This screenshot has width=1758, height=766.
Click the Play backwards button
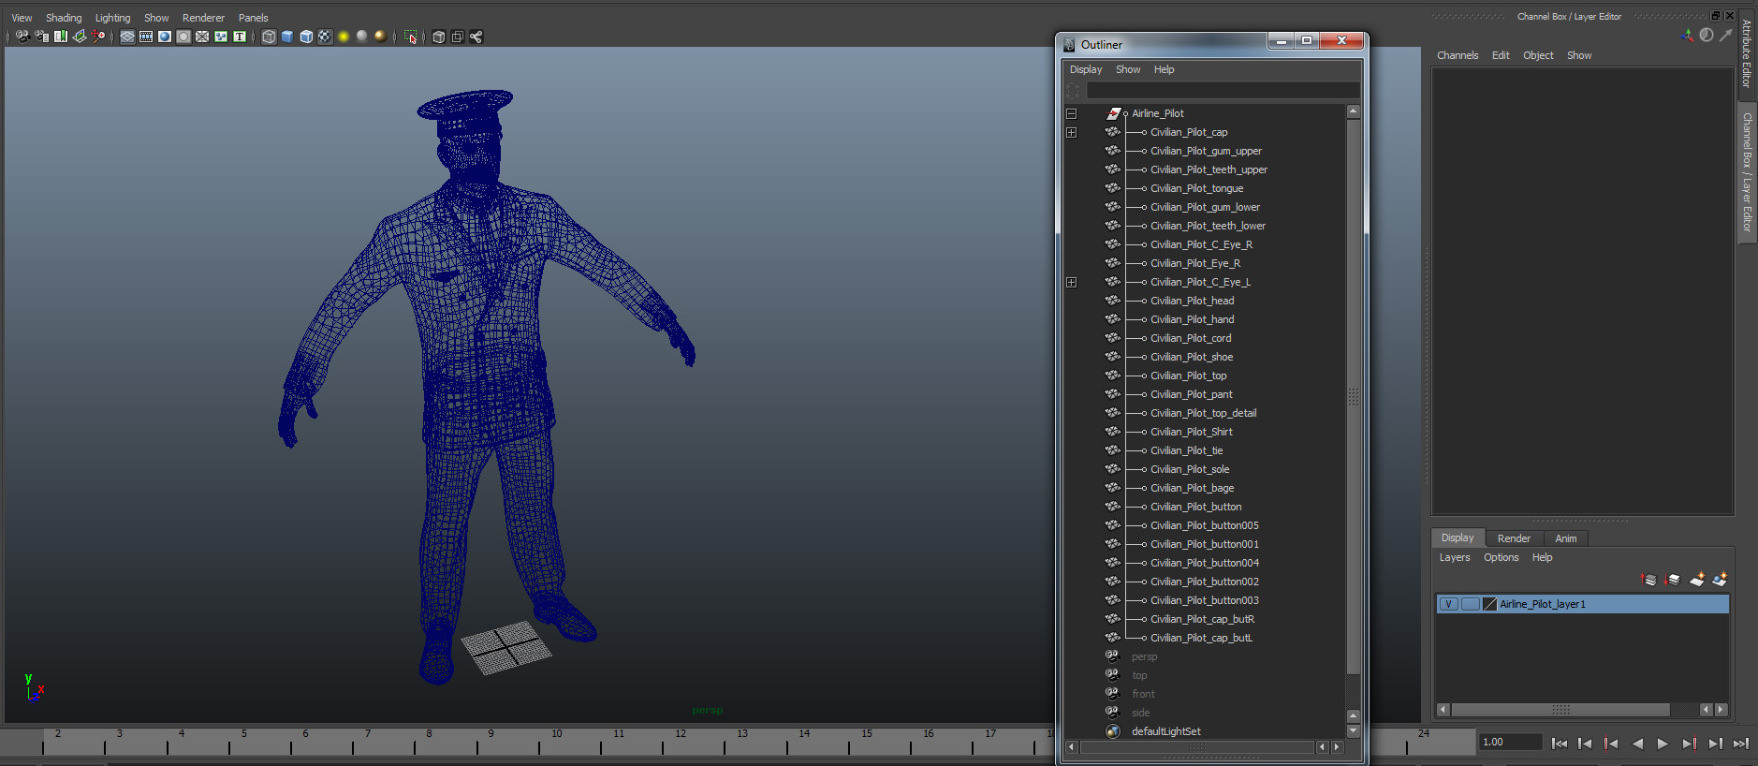1637,744
